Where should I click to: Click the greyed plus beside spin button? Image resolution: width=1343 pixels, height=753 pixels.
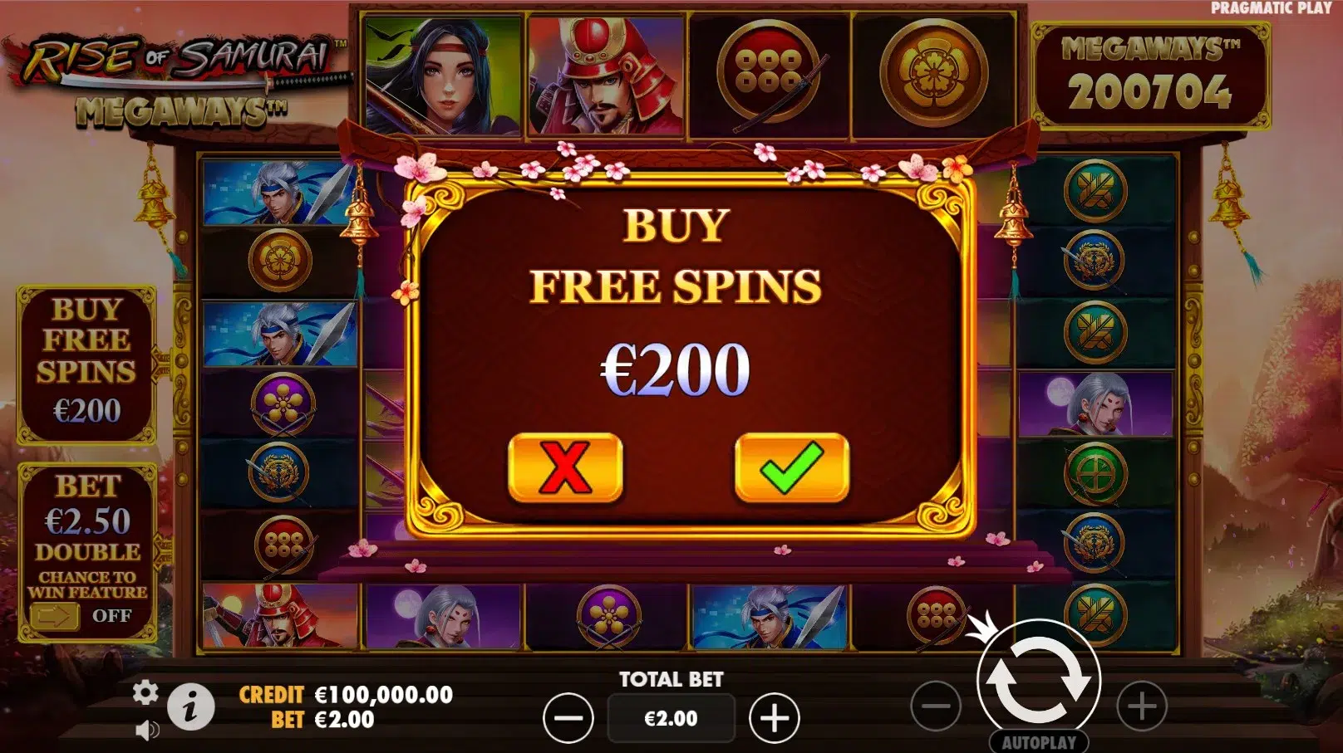[x=1142, y=707]
